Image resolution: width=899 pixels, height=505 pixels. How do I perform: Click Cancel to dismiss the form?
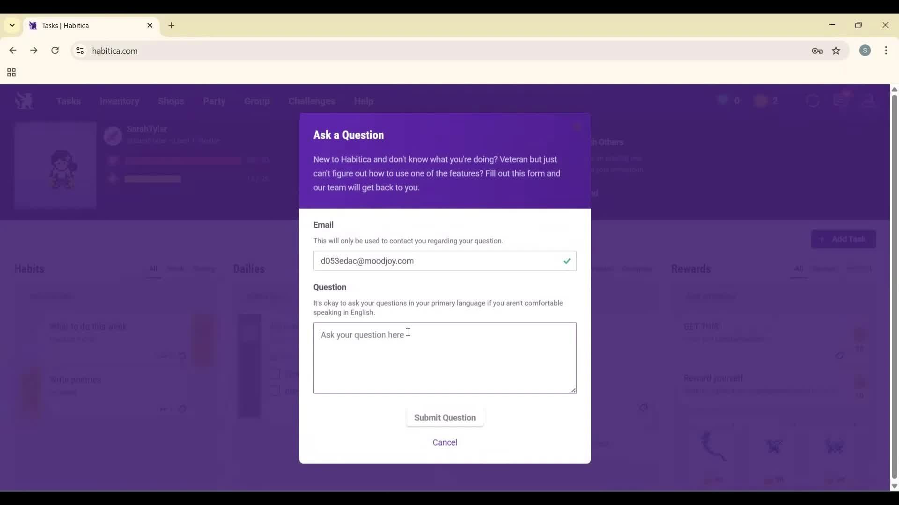[x=445, y=442]
